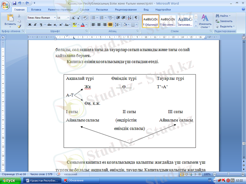Open Обновление taskbar window

tap(81, 181)
